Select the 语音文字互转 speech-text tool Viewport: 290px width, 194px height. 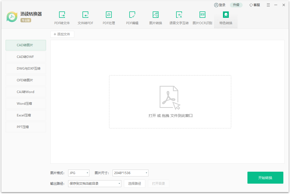(179, 18)
